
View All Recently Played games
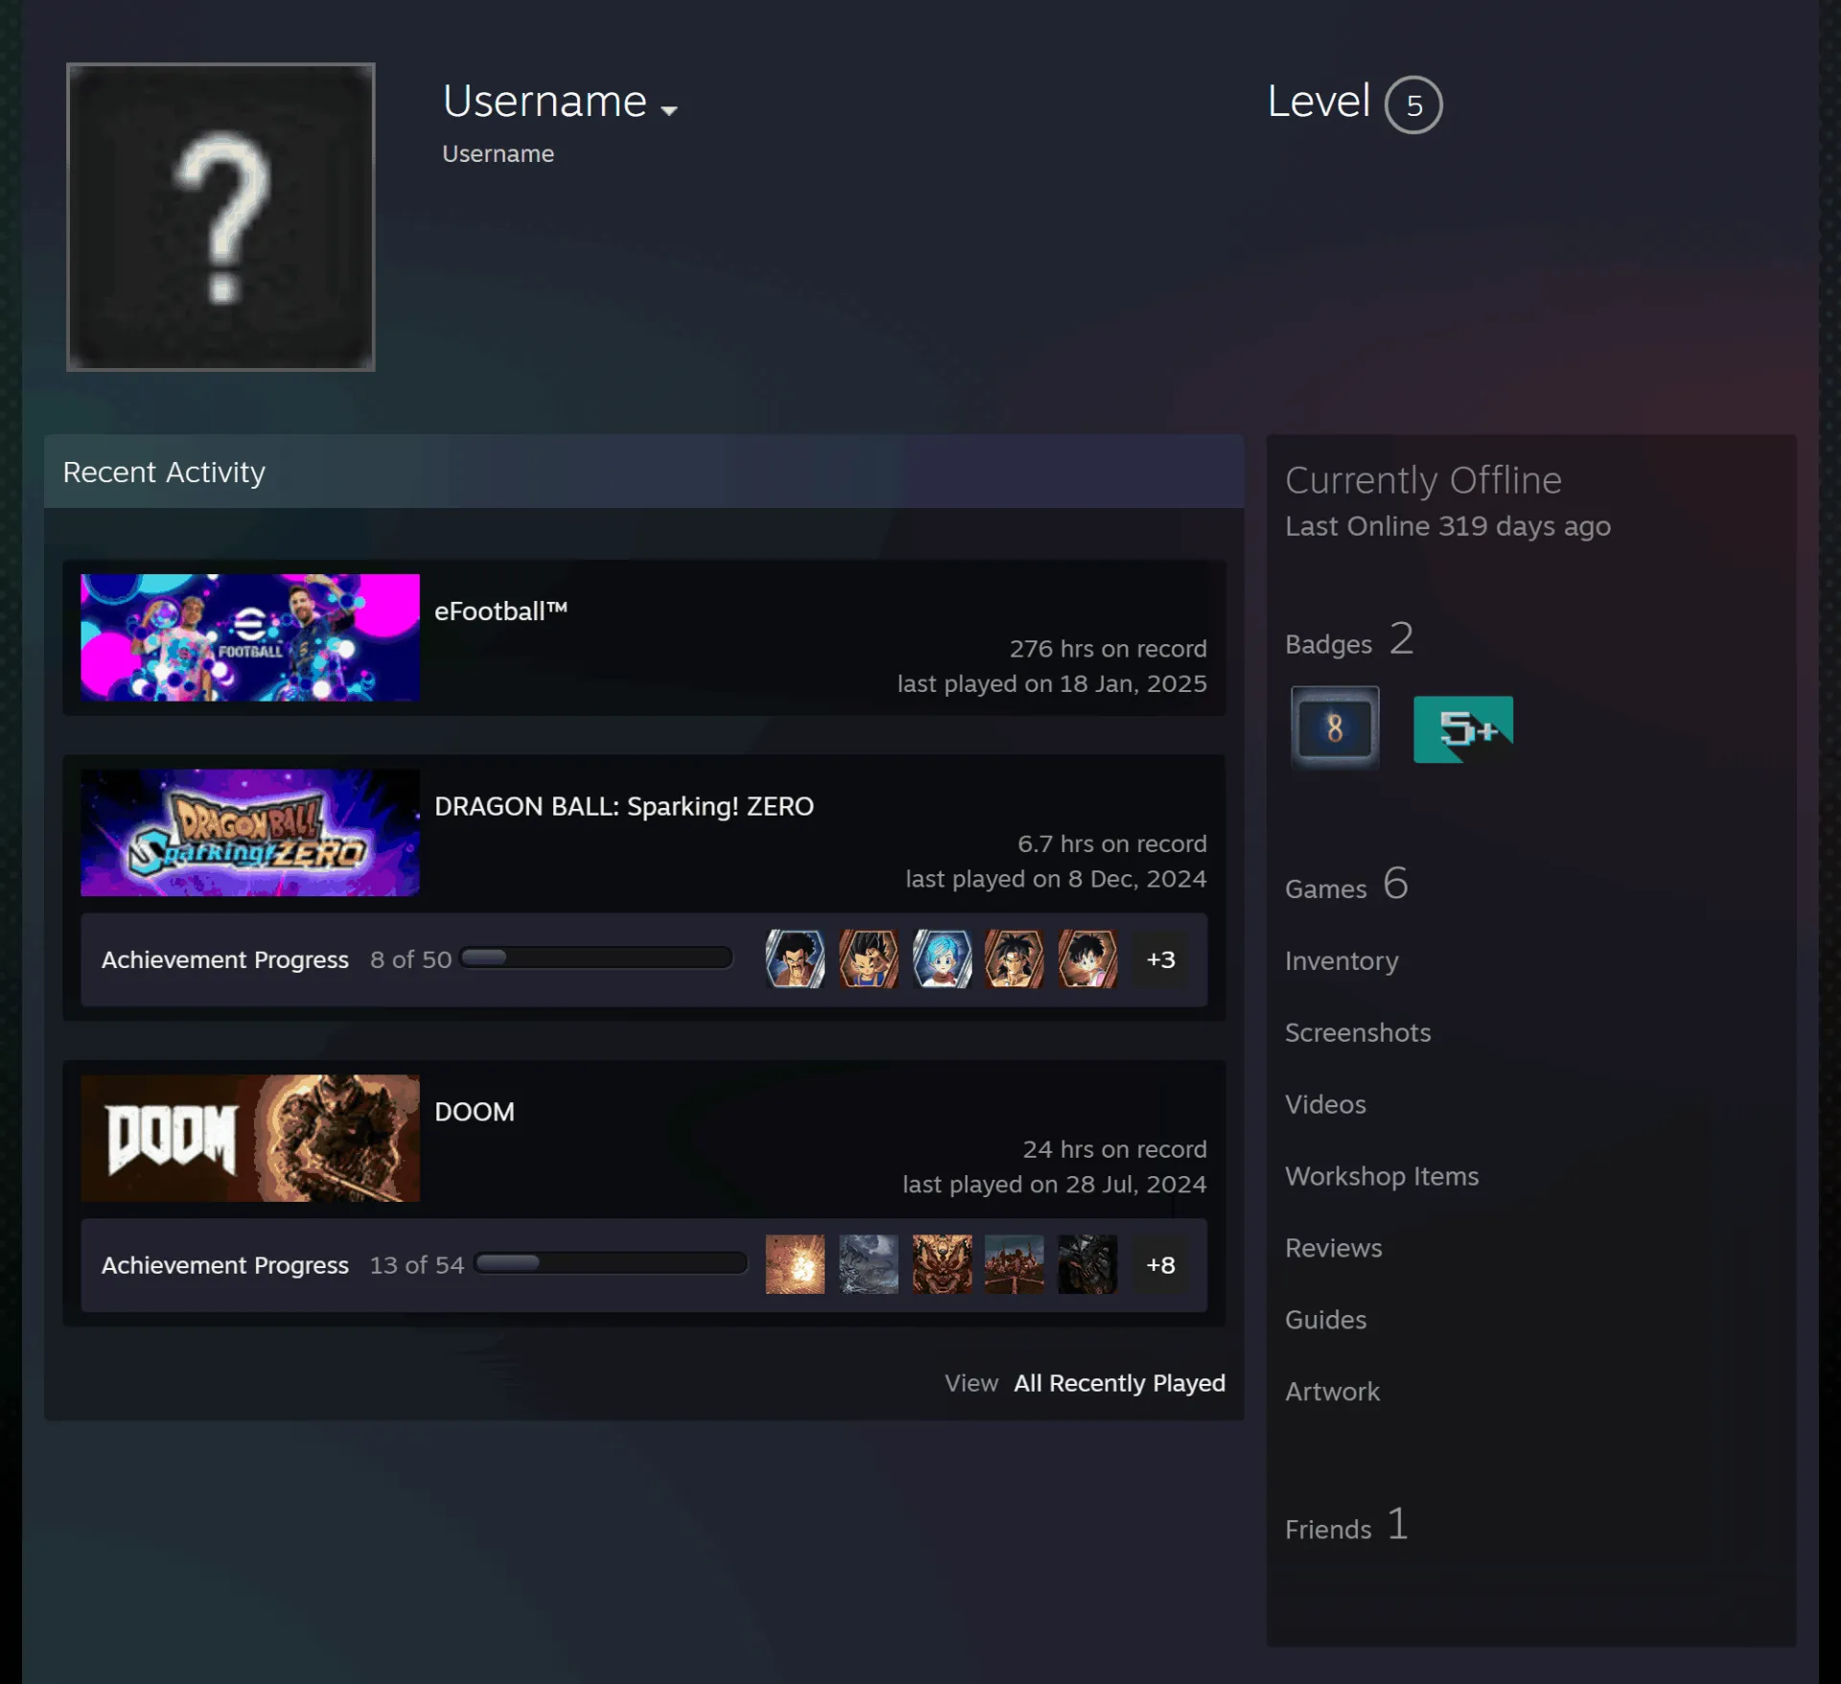pos(1119,1383)
